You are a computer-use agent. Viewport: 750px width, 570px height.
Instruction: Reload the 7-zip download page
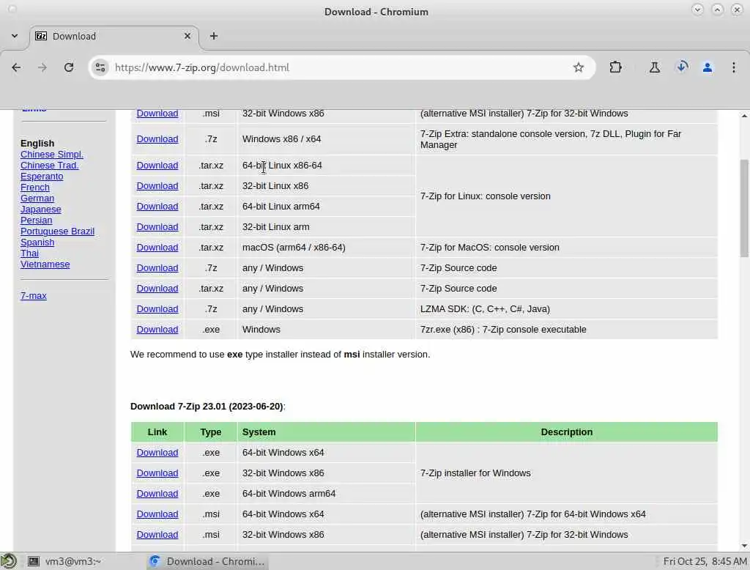[69, 67]
